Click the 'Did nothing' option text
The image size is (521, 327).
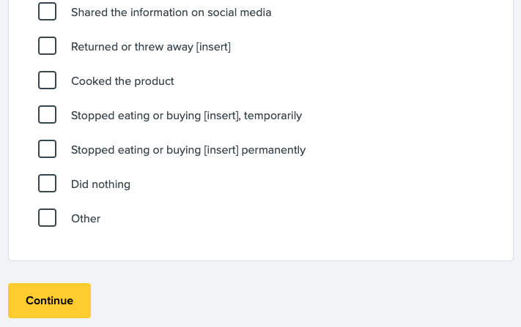pos(100,184)
